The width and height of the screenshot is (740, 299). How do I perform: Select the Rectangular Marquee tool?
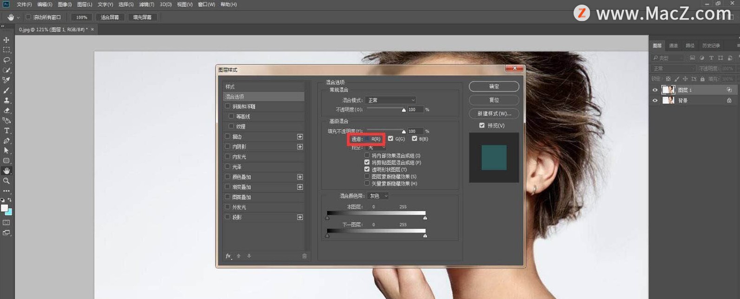tap(7, 50)
